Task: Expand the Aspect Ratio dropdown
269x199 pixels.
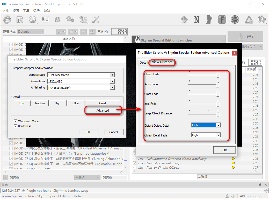Action: [x=112, y=75]
